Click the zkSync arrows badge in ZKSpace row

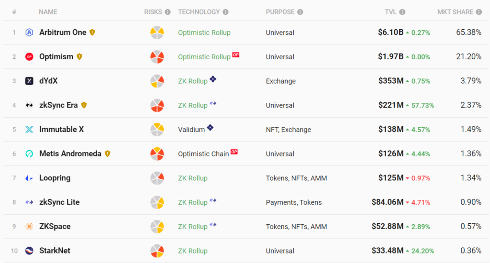(x=213, y=225)
